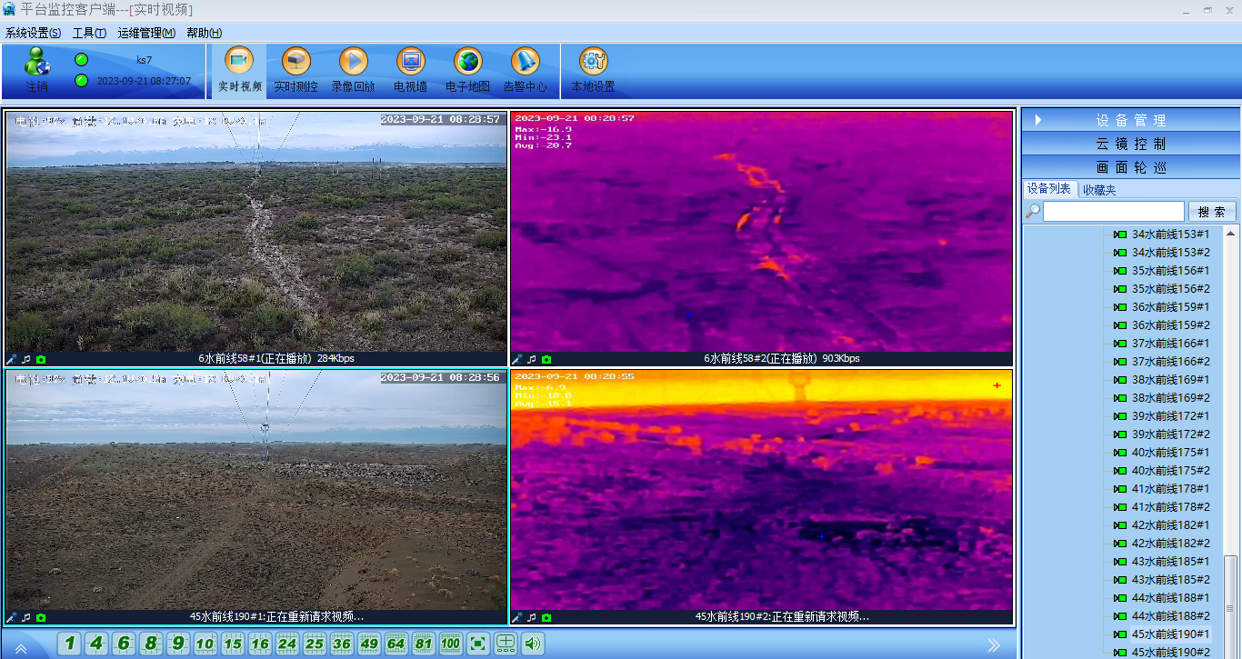Switch to 25-view split layout
Screen dimensions: 1242x659
click(x=315, y=644)
